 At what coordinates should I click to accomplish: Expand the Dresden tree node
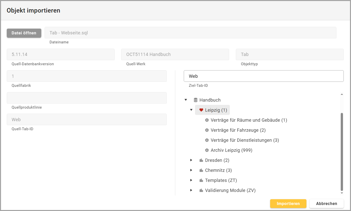pos(191,160)
